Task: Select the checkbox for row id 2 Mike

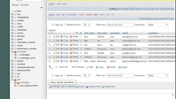Action: tap(50, 41)
